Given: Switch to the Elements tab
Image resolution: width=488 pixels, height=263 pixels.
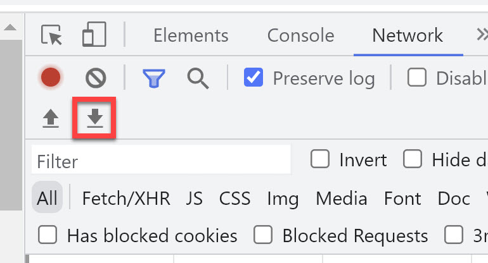Looking at the screenshot, I should coord(191,35).
